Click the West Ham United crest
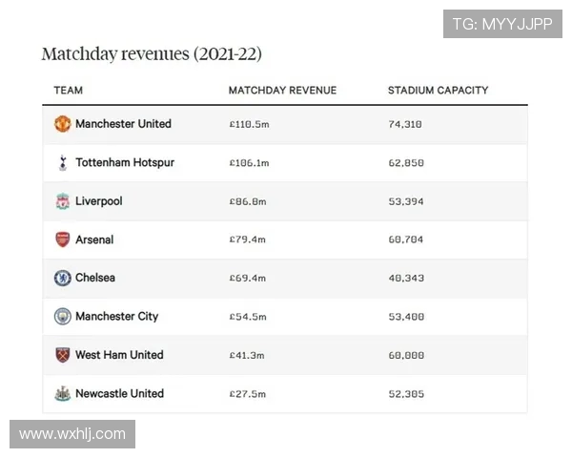Image resolution: width=572 pixels, height=458 pixels. (62, 355)
